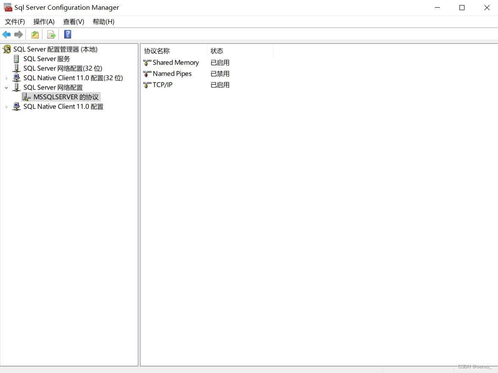The height and width of the screenshot is (373, 498).
Task: Click the MSSQLSERVER 的协议 node icon
Action: [26, 97]
